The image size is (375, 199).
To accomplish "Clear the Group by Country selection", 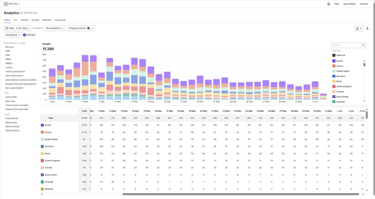I will tap(88, 28).
